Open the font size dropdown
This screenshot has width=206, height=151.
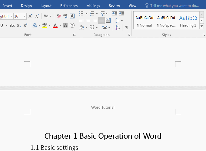point(24,16)
